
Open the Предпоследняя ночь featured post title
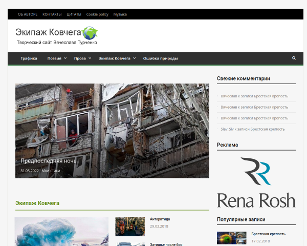(49, 161)
